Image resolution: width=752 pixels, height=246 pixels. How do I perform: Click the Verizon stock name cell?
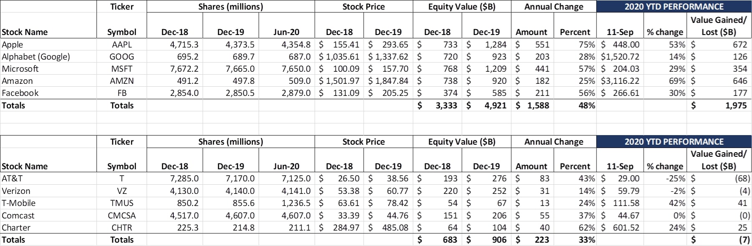16,191
